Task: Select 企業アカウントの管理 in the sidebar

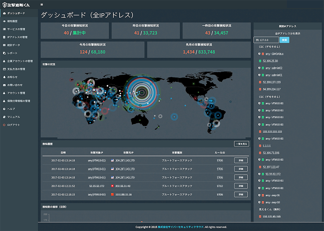Action: point(20,61)
